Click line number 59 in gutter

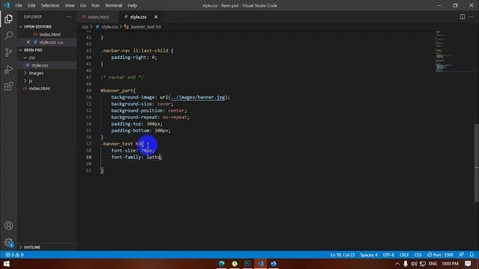tap(88, 157)
